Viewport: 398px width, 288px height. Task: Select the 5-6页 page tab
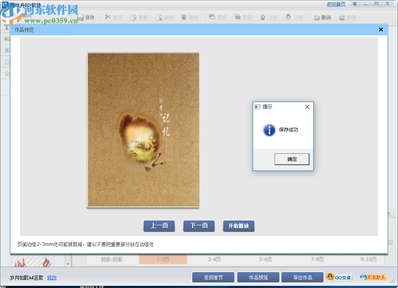tap(265, 259)
